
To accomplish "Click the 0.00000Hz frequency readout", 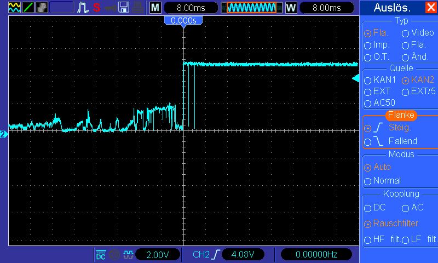I will pyautogui.click(x=316, y=254).
